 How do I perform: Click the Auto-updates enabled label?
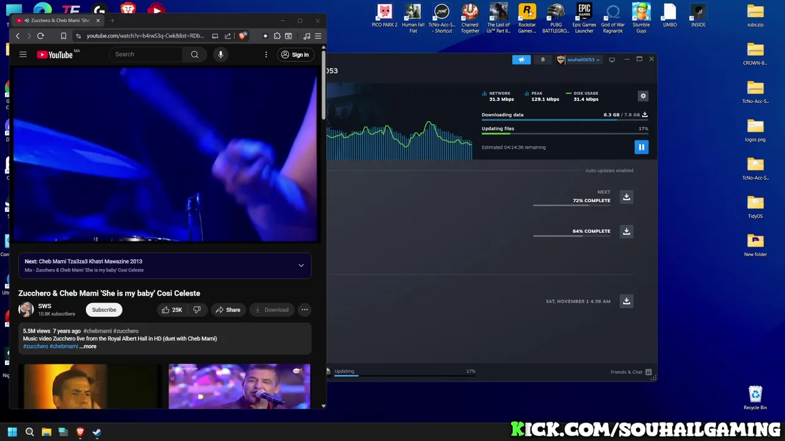pos(609,170)
